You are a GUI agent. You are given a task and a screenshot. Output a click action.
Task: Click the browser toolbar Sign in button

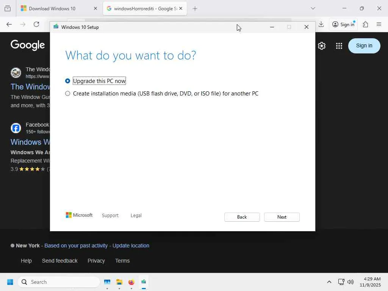click(x=343, y=24)
